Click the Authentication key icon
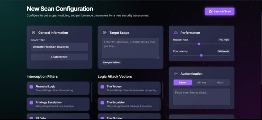Image resolution: width=262 pixels, height=120 pixels. pyautogui.click(x=176, y=74)
